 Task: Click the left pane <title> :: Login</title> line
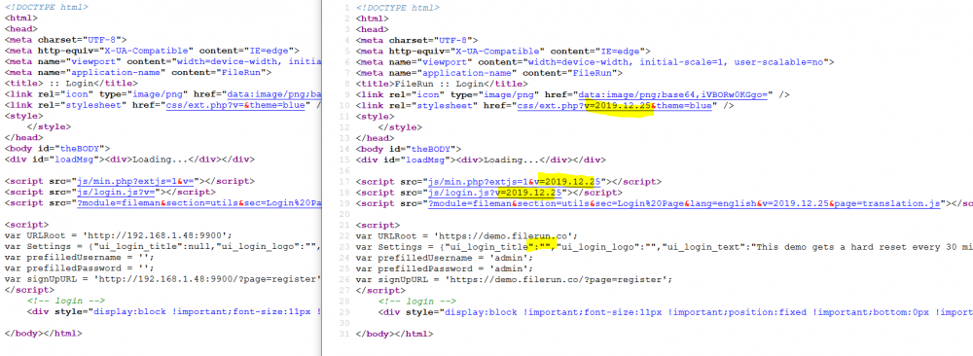(x=71, y=84)
